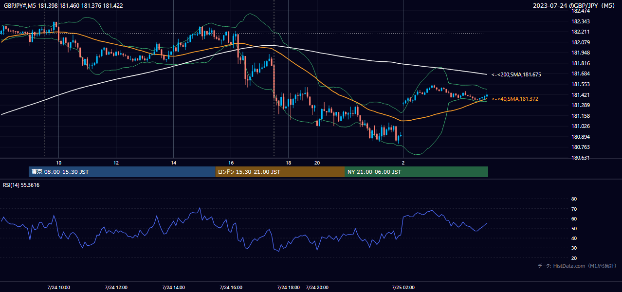This screenshot has width=622, height=292.
Task: Click the price axis value 181.158
Action: point(580,116)
